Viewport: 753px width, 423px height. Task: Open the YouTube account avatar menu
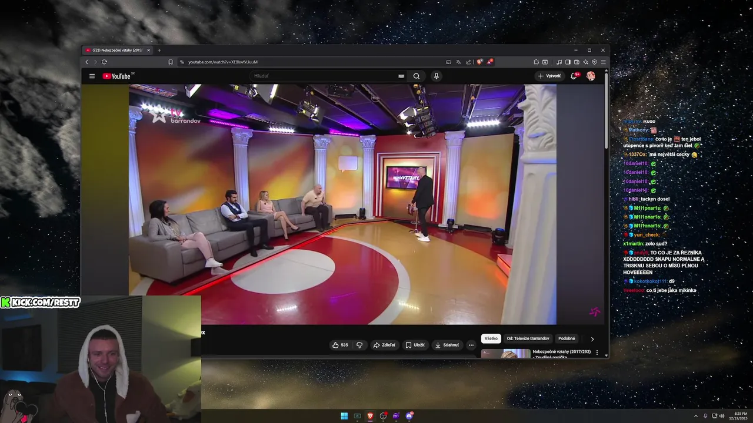tap(591, 76)
